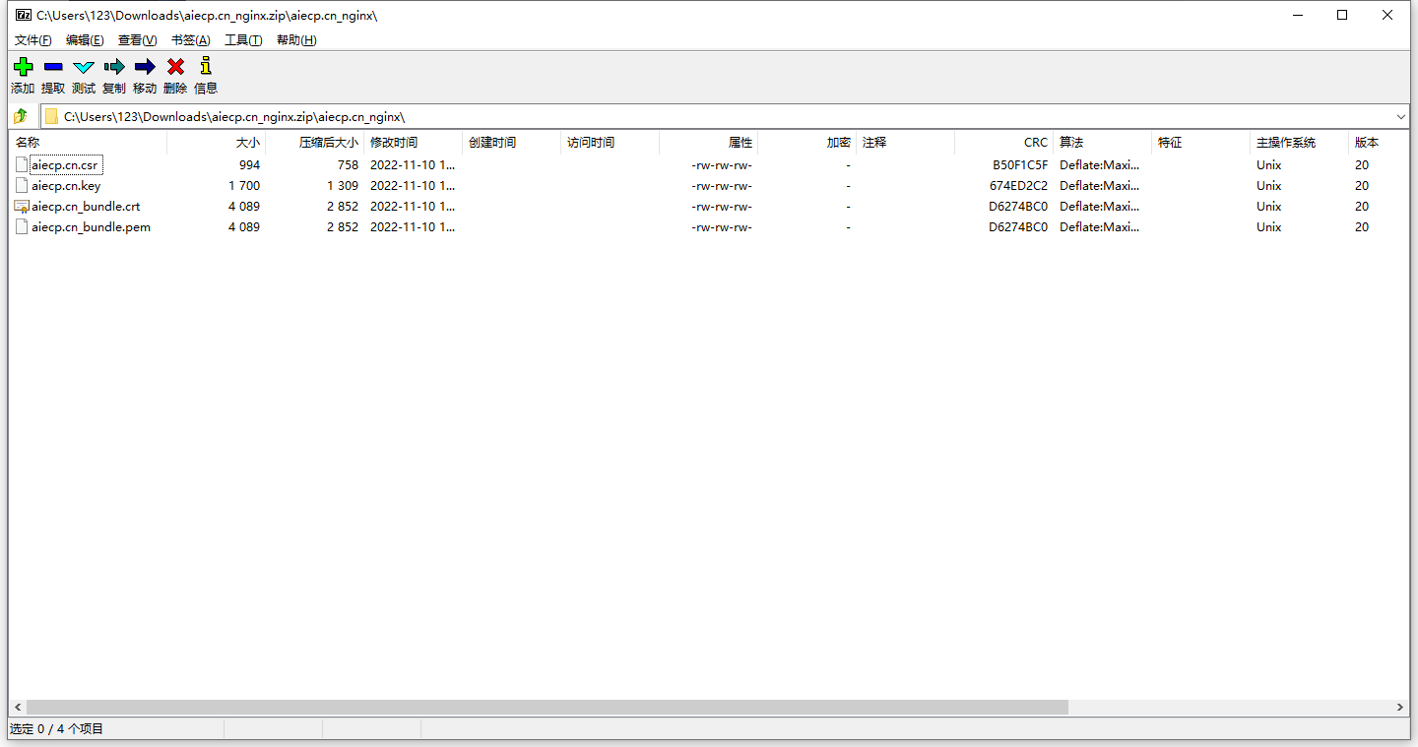
Task: Sort by Packed Size (压缩后大小) column
Action: coord(314,143)
